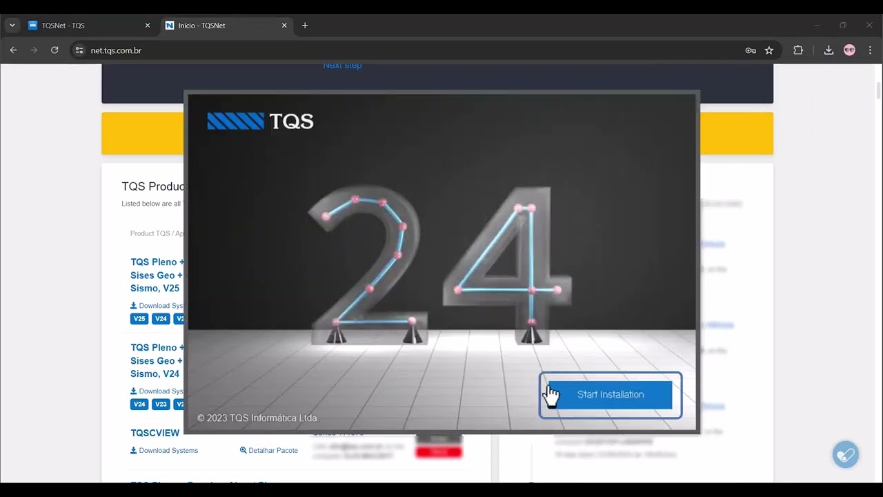Open the TQS Pleno Sismo, V25 product link
Screen dimensions: 883x497
[157, 275]
